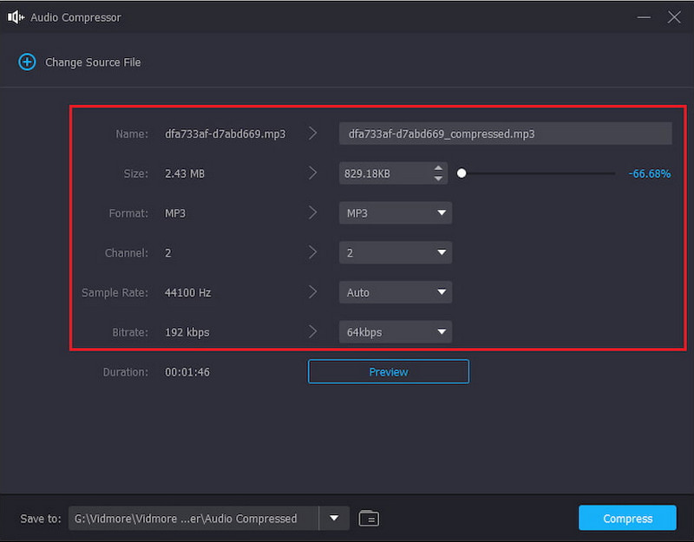The image size is (694, 542).
Task: Click the chevron arrow on the Name row
Action: click(313, 134)
